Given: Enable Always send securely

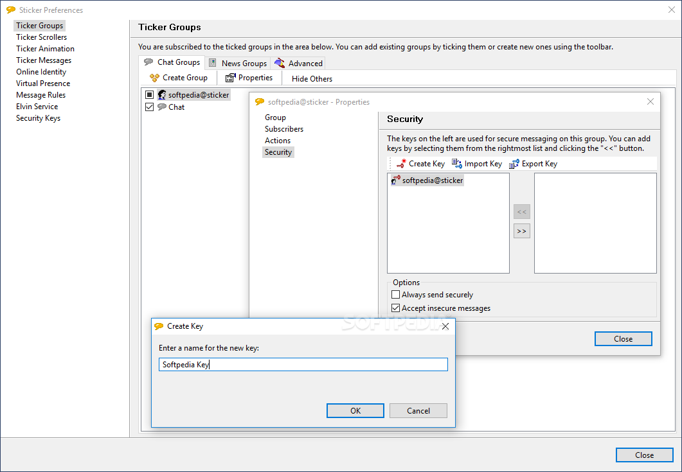Looking at the screenshot, I should (x=395, y=295).
